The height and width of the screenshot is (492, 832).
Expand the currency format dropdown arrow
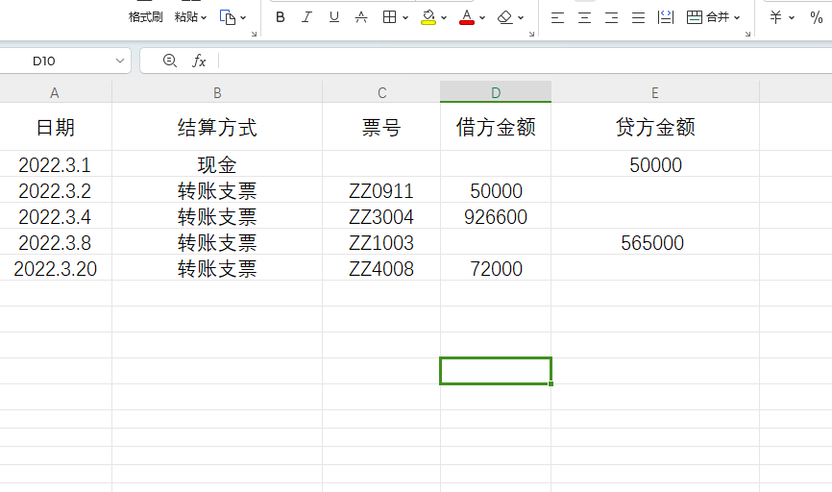[792, 17]
